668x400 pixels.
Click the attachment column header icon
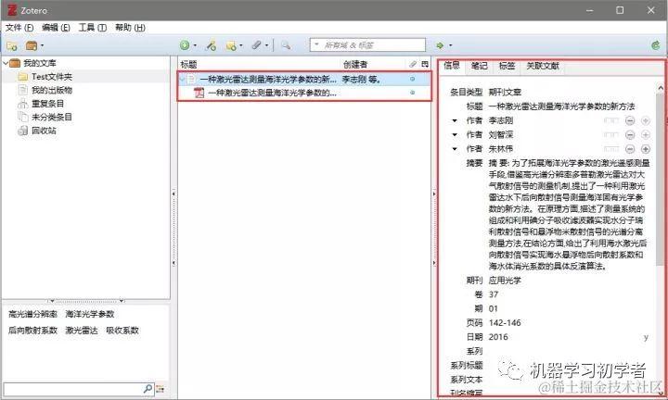click(412, 64)
